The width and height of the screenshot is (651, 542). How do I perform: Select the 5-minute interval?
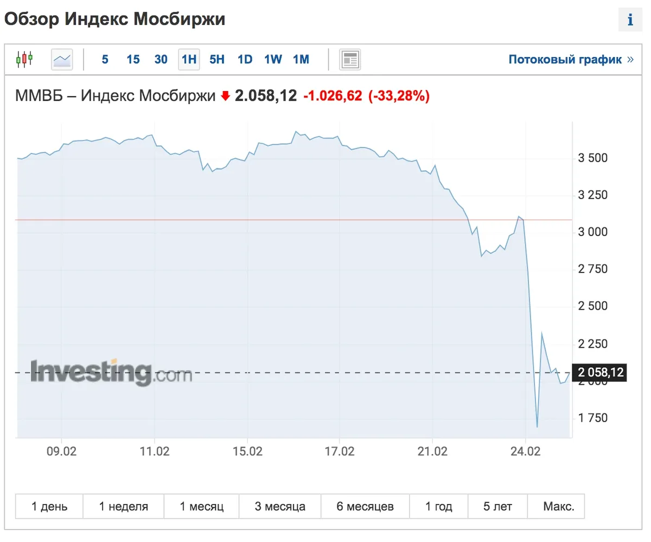[105, 60]
